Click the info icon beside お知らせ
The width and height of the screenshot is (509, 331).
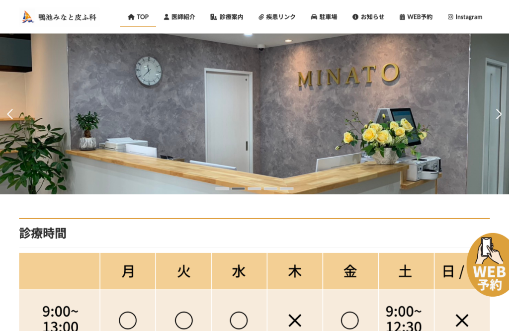coord(355,17)
